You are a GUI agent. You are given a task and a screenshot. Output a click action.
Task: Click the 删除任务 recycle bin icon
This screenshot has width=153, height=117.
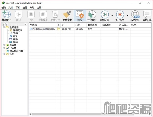[55, 14]
